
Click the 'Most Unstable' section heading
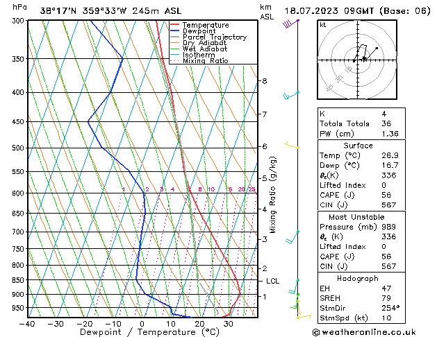(x=356, y=217)
